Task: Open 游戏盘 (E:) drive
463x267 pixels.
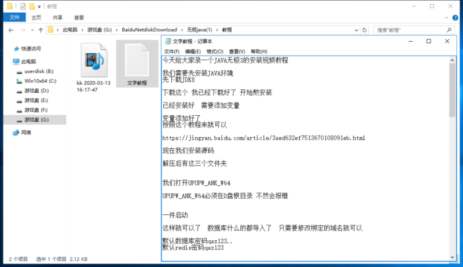Action: point(36,100)
